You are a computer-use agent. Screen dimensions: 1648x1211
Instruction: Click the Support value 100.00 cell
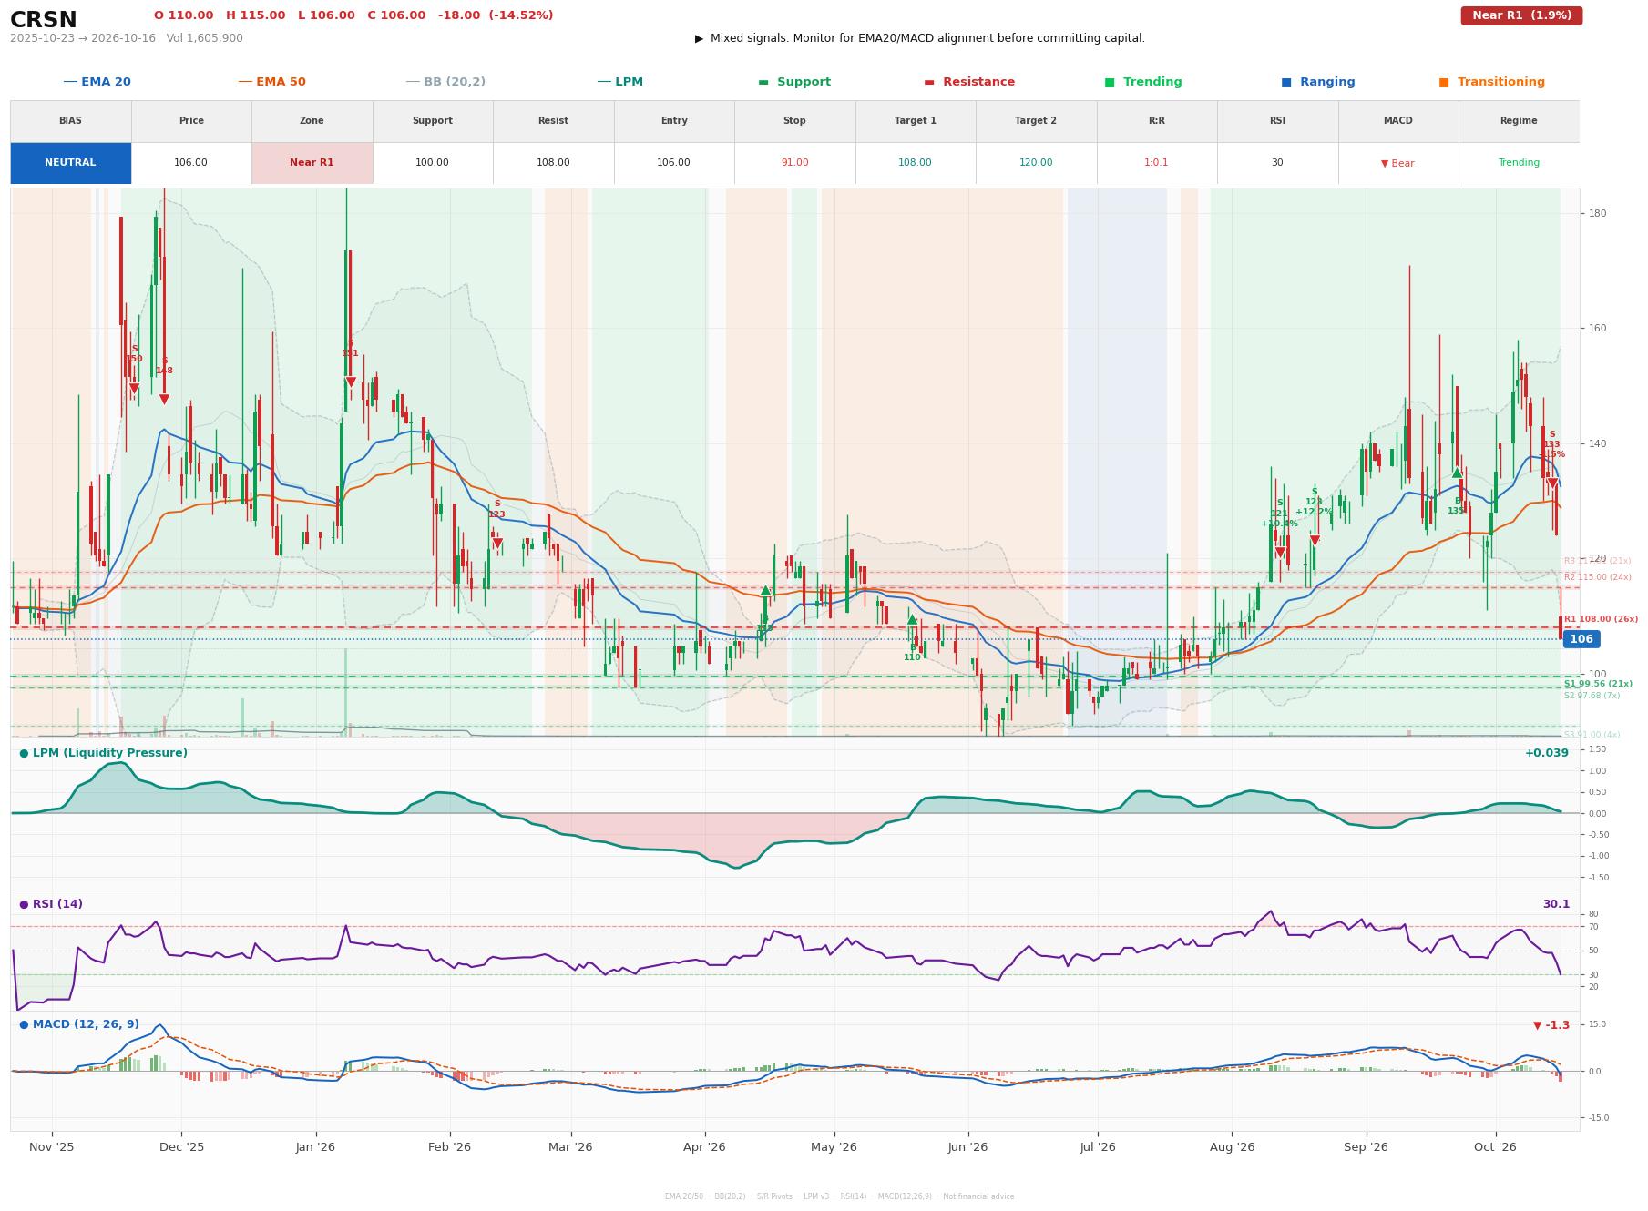[x=433, y=163]
